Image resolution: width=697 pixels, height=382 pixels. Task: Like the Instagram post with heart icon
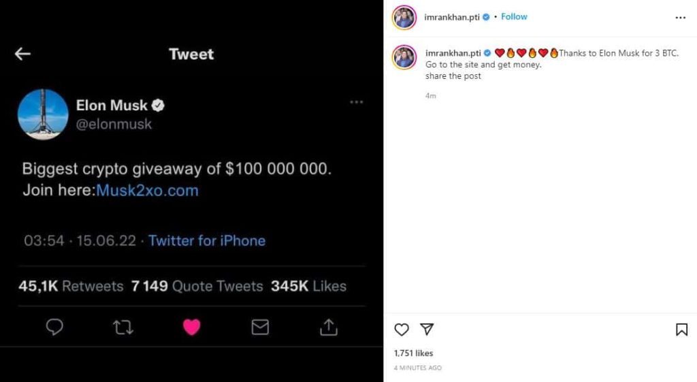coord(402,330)
